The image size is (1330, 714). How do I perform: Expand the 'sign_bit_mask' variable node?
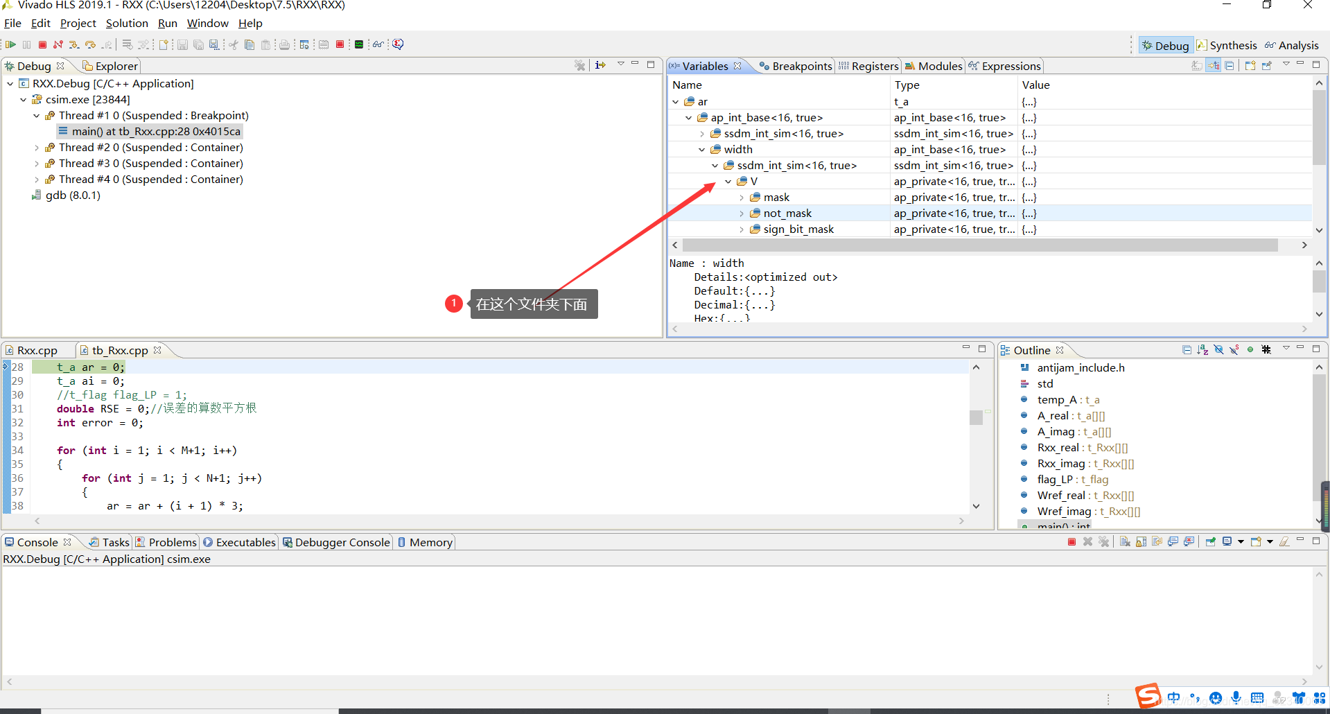742,229
